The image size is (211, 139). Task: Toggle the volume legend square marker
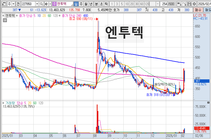(x=3, y=103)
